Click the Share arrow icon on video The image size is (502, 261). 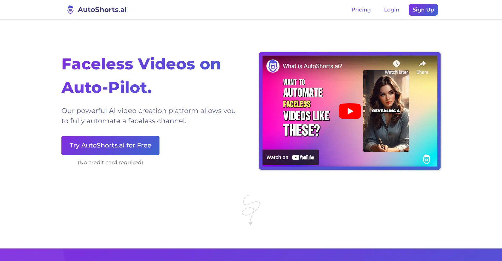point(422,64)
